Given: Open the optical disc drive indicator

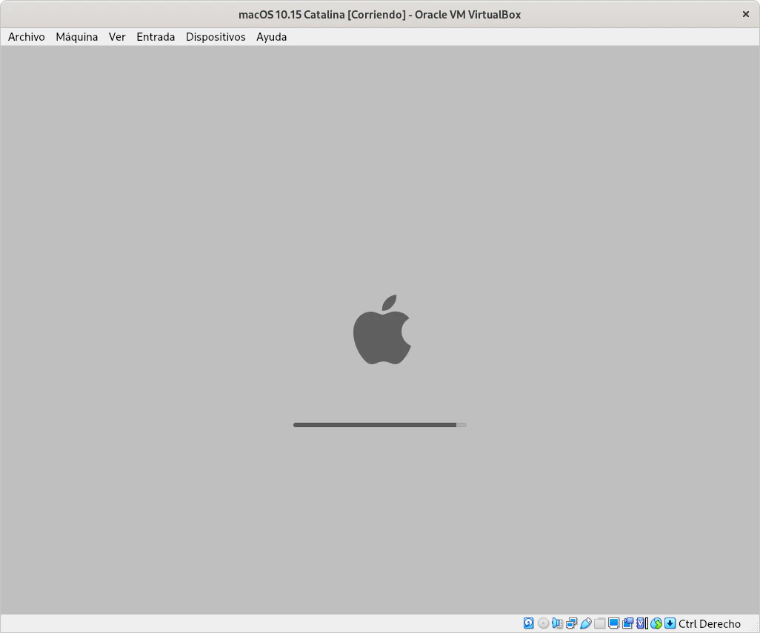Looking at the screenshot, I should (x=543, y=623).
